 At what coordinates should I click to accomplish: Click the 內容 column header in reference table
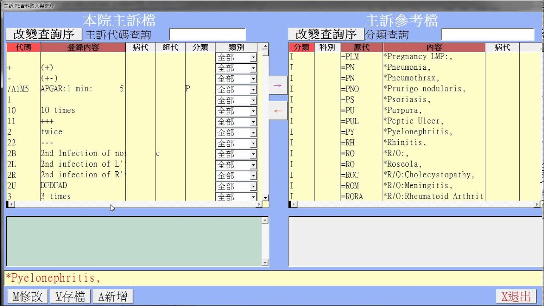(x=433, y=47)
